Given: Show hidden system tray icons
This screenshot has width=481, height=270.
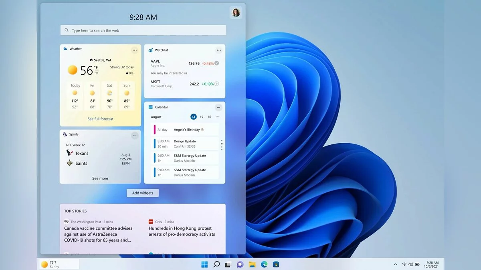Looking at the screenshot, I should coord(396,264).
